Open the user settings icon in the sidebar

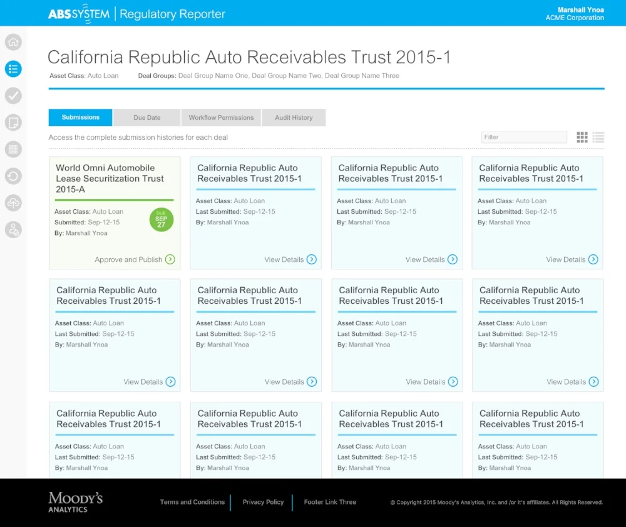coord(13,230)
